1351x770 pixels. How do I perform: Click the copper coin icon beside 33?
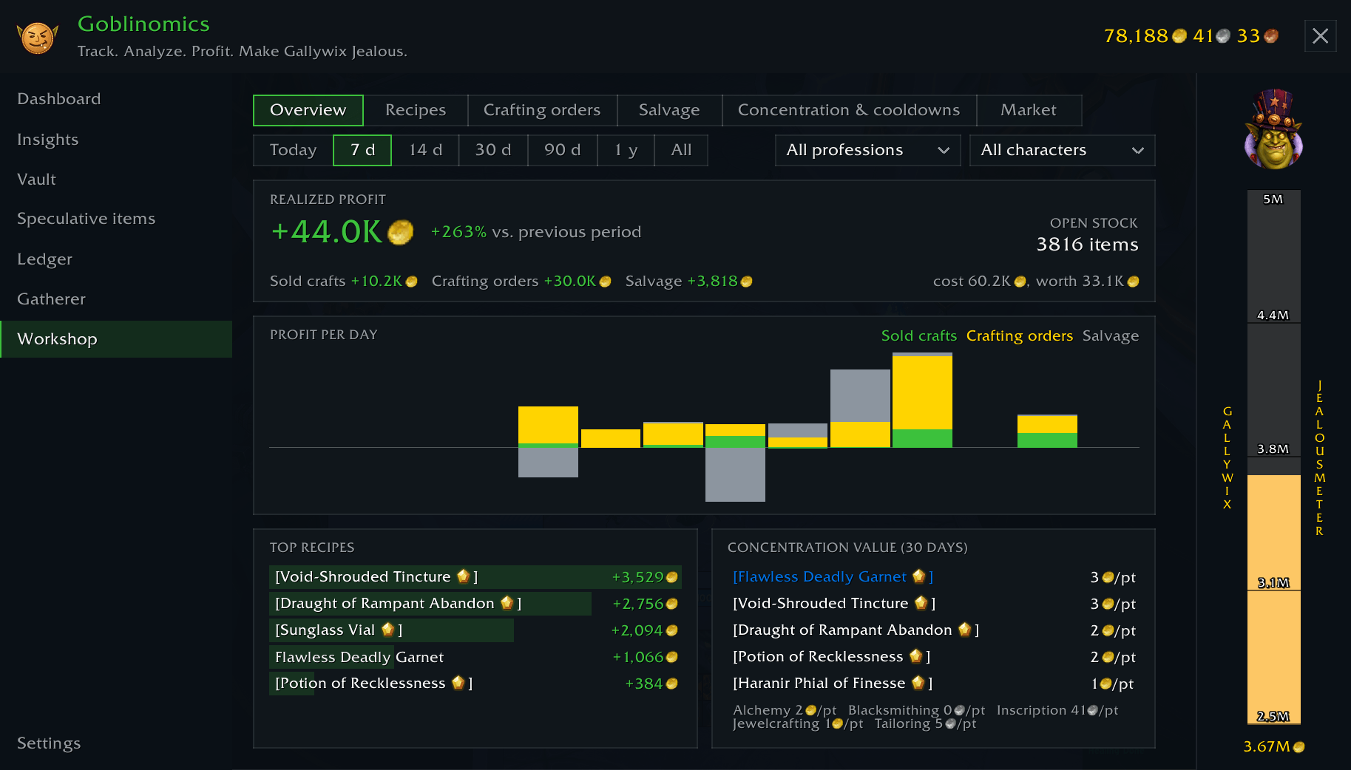(x=1270, y=35)
